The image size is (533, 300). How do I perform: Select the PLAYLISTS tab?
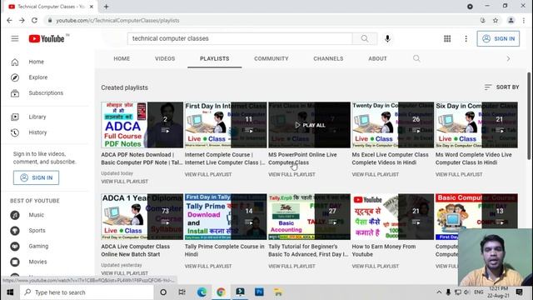pyautogui.click(x=215, y=58)
